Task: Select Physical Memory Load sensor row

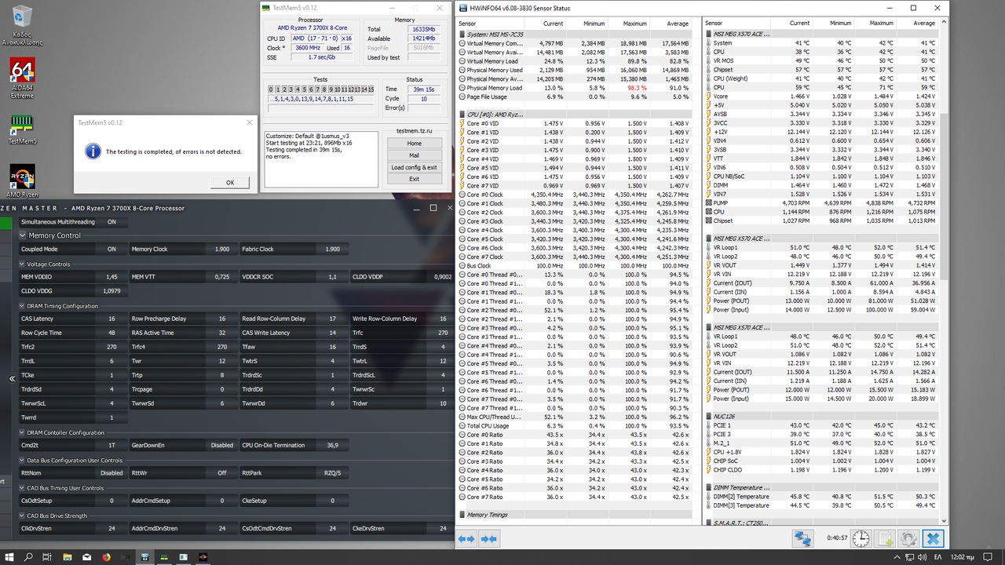Action: click(x=575, y=88)
